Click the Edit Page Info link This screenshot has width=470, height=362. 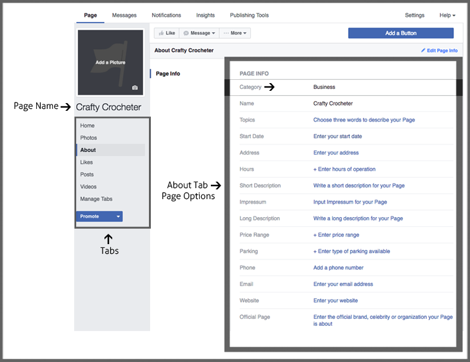[x=442, y=51]
